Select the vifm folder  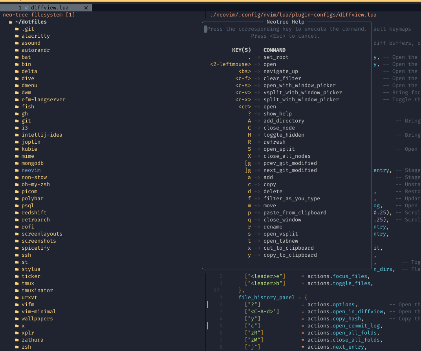pos(28,305)
